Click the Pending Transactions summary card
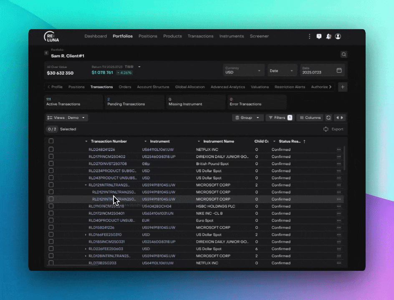The image size is (394, 300). coord(134,102)
